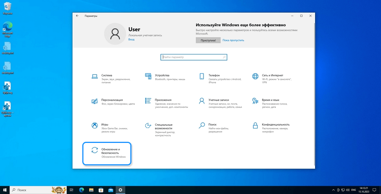Open Учетные записи person icon
381x194 pixels.
[x=202, y=101]
